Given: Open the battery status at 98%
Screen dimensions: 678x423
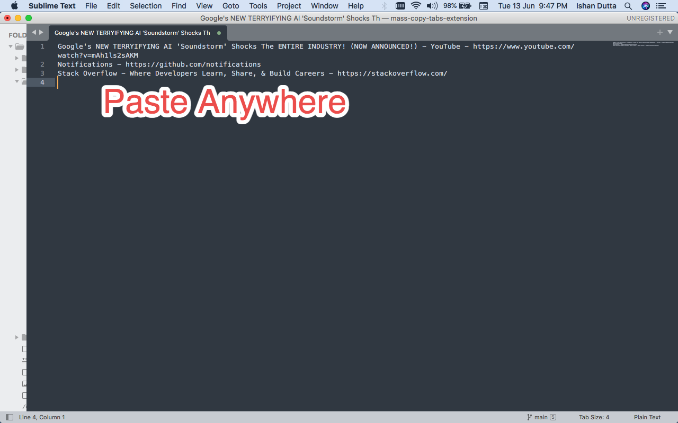Looking at the screenshot, I should (457, 6).
